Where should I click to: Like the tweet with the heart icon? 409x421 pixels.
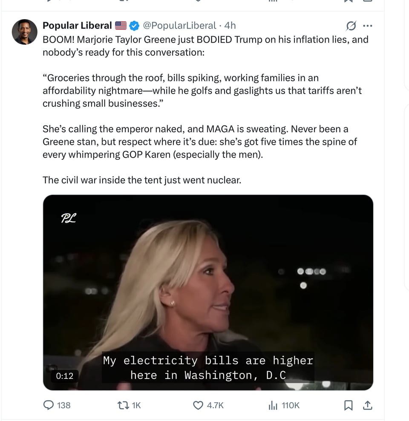198,405
